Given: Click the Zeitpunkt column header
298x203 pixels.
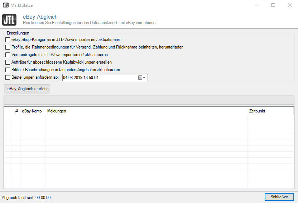Looking at the screenshot, I should click(x=270, y=111).
